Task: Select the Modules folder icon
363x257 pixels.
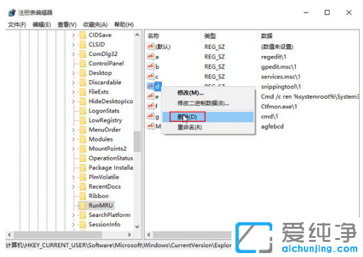Action: coord(83,139)
